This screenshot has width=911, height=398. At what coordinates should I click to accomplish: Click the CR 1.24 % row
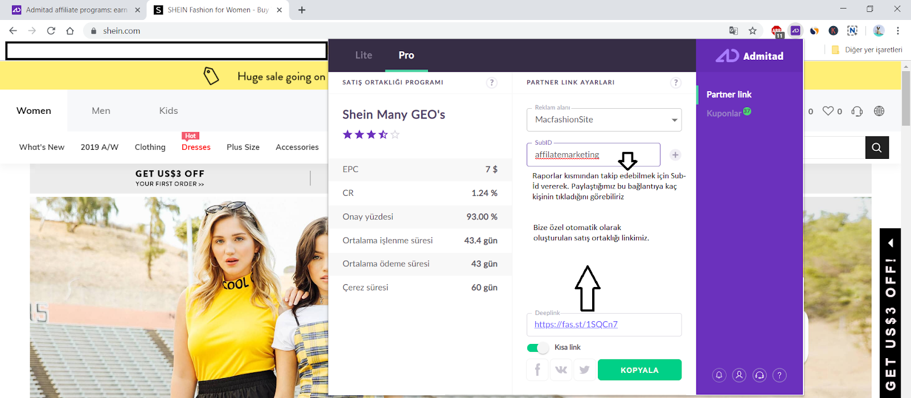click(420, 193)
